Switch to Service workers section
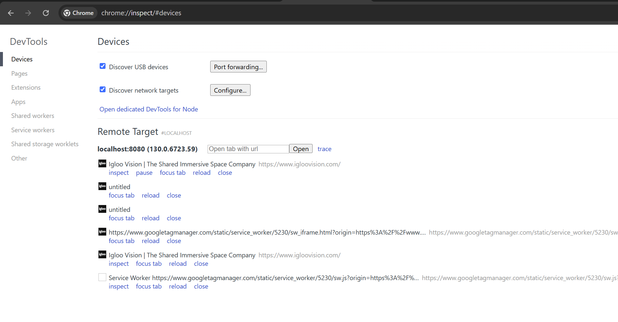Screen dimensions: 618x322 point(33,130)
